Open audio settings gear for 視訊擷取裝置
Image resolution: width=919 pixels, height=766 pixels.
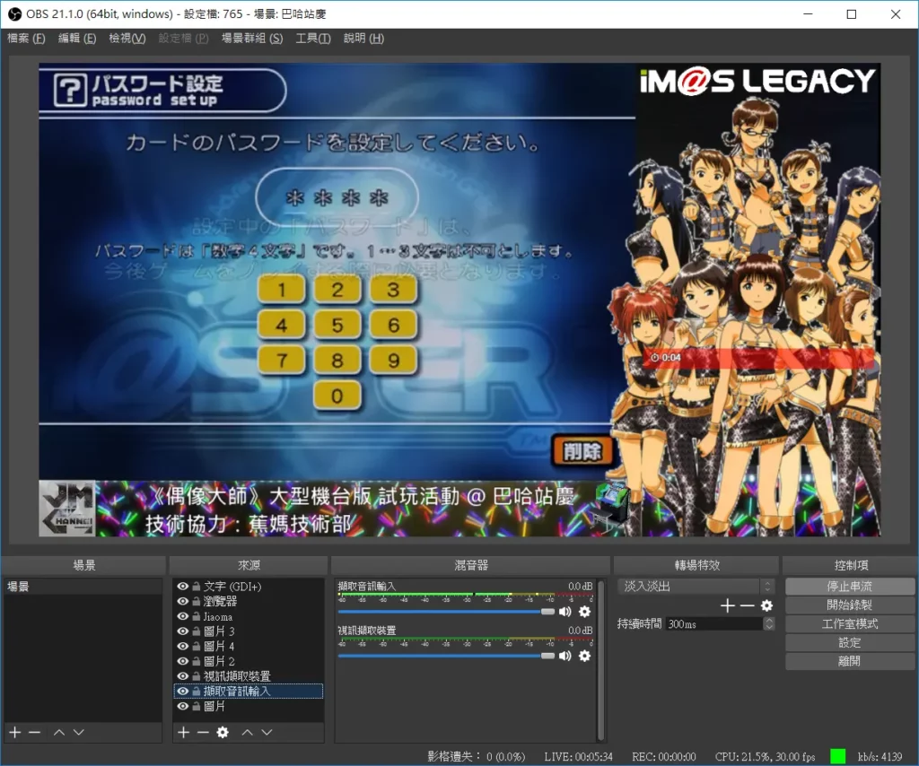tap(584, 656)
